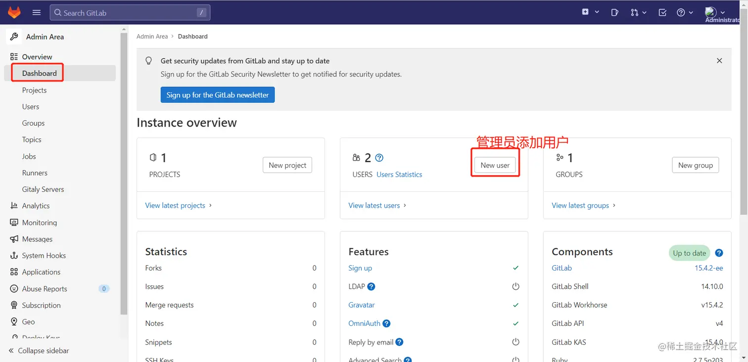Expand the merge requests dropdown arrow
Viewport: 748px width, 362px height.
[644, 12]
